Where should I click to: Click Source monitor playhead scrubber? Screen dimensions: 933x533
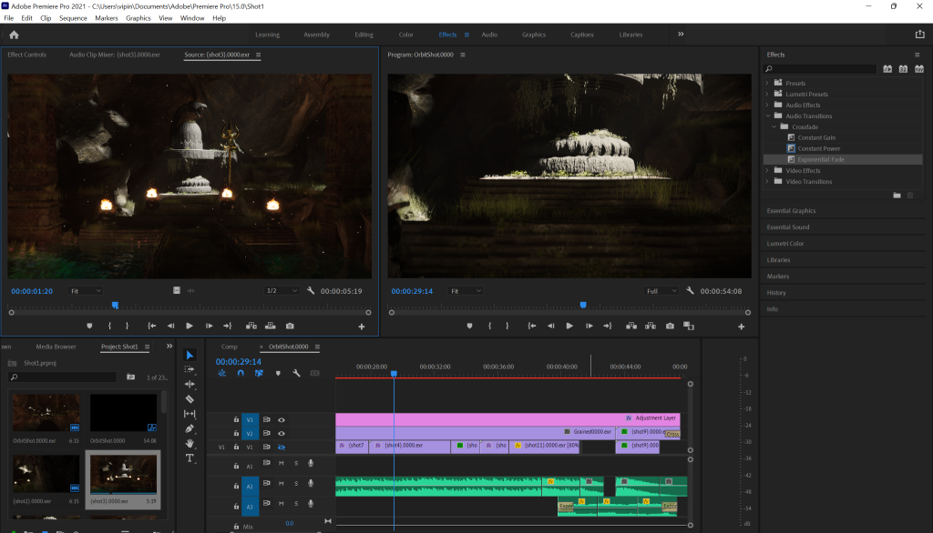[x=116, y=306]
